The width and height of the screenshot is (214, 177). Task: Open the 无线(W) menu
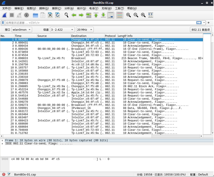(x=107, y=8)
